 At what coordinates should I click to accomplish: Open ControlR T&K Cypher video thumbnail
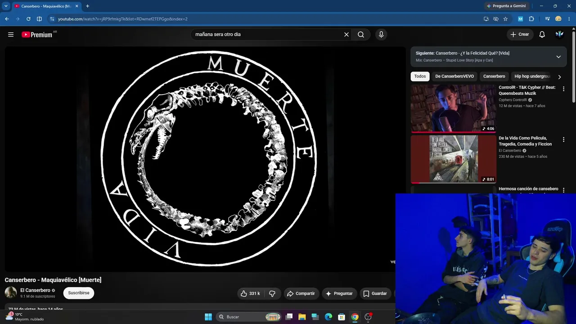point(453,108)
